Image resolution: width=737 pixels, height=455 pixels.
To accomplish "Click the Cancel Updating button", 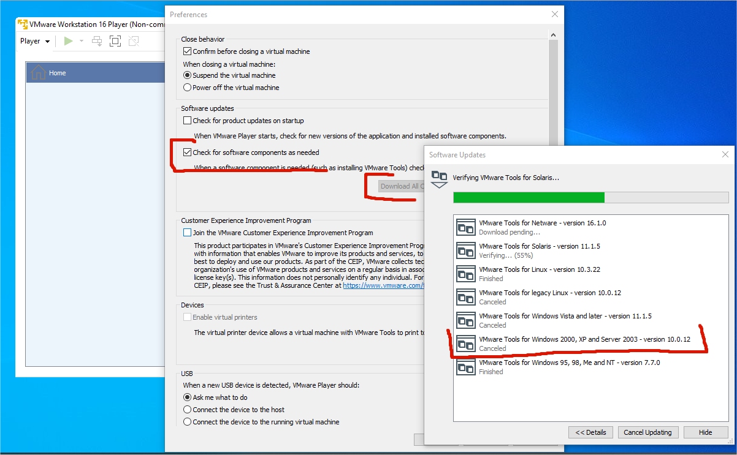I will pos(648,432).
